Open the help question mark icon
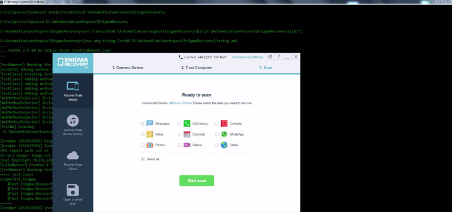The width and height of the screenshot is (452, 212). coord(279,57)
